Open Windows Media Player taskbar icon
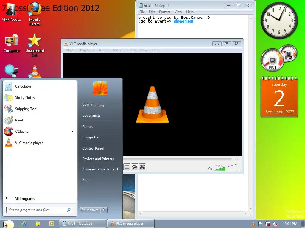The image size is (305, 228). tap(51, 224)
